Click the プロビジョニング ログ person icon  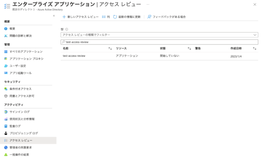point(6,133)
